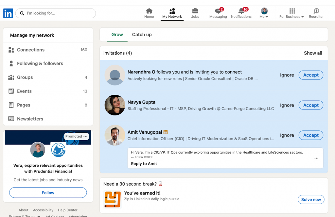Switch to the Catch up tab
The height and width of the screenshot is (217, 335).
click(x=142, y=34)
